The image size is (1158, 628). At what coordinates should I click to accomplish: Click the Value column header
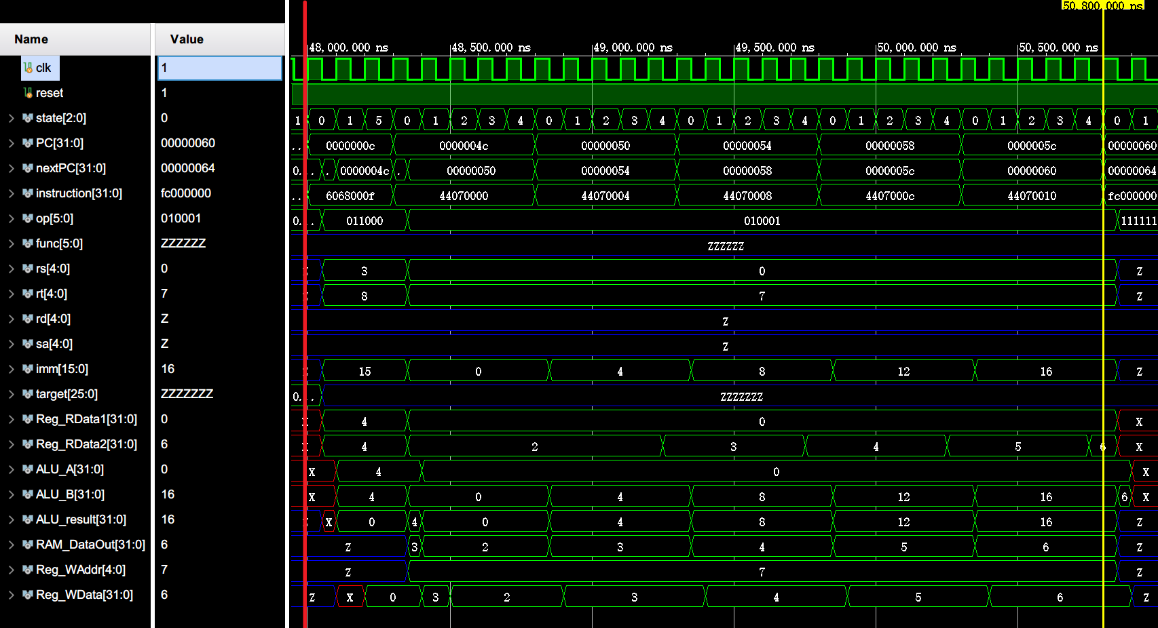tap(220, 39)
